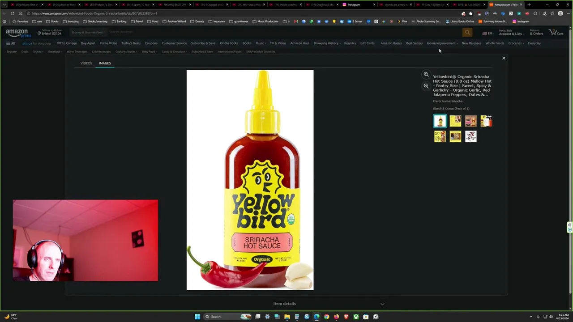Viewport: 573px width, 322px height.
Task: Open the Brave browser from the taskbar
Action: (346, 317)
